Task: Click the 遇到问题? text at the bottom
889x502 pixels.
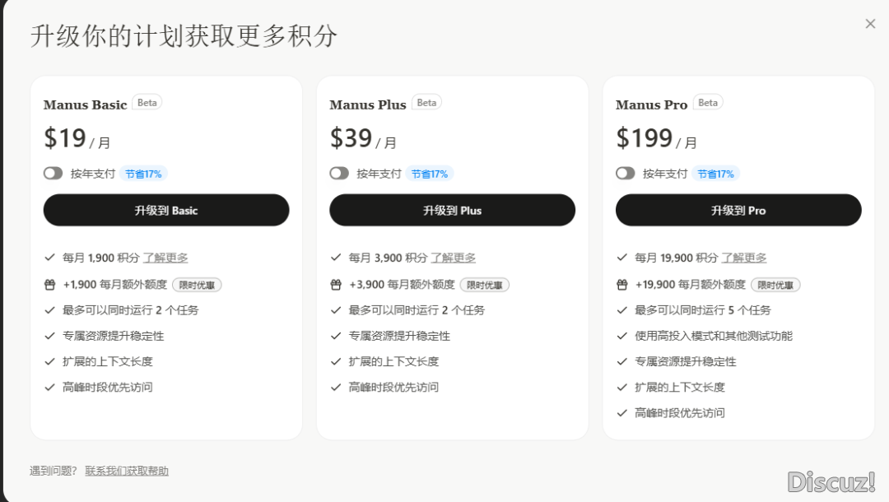Action: click(x=54, y=471)
